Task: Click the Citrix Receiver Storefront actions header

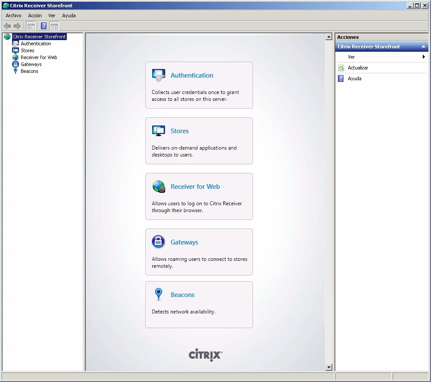Action: click(x=381, y=47)
